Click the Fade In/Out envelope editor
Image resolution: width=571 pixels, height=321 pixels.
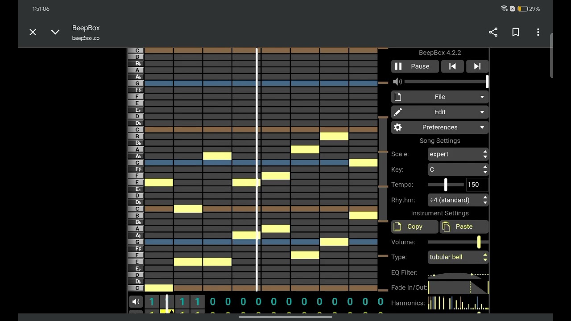pyautogui.click(x=458, y=288)
